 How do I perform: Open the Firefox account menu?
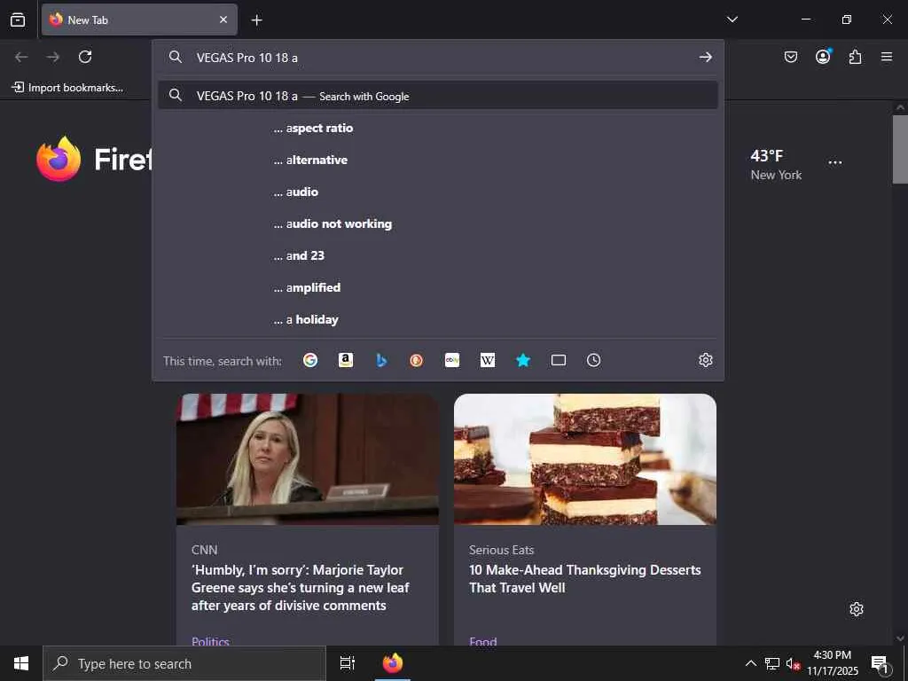coord(823,56)
